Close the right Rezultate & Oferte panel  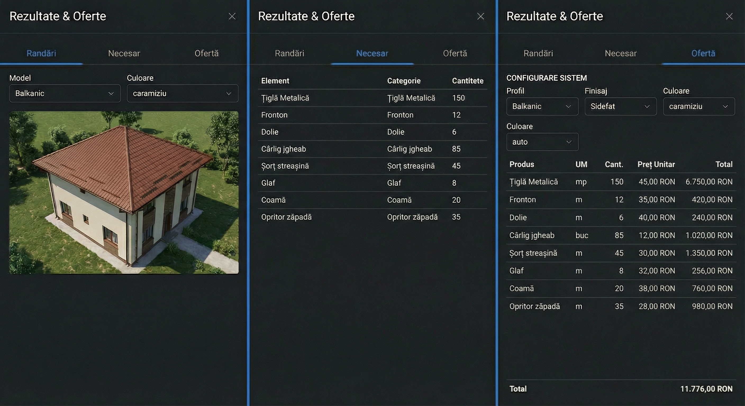[729, 16]
